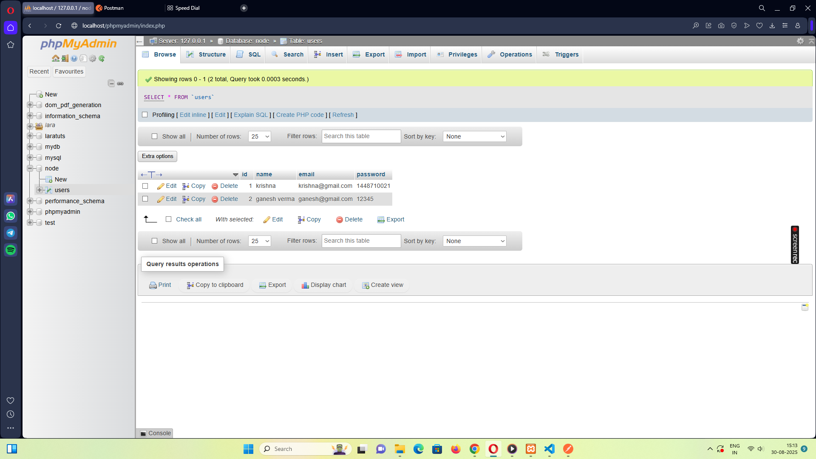Switch to the Insert tab
The image size is (816, 459).
point(328,54)
